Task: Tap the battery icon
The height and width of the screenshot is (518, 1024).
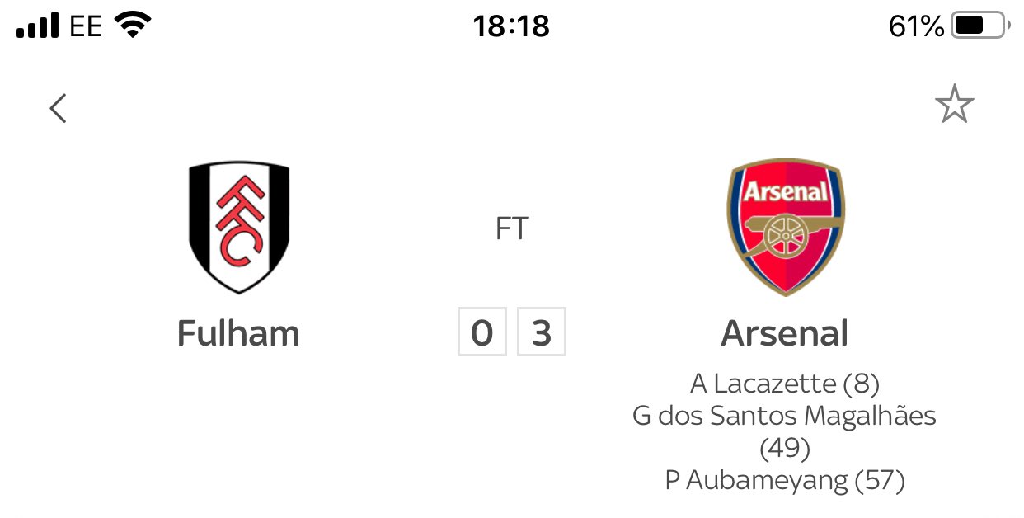Action: [x=979, y=26]
